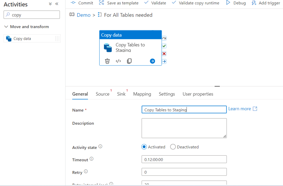Viewport: 283px width, 186px height.
Task: Expand all activities with down chevrons
Action: click(x=50, y=4)
